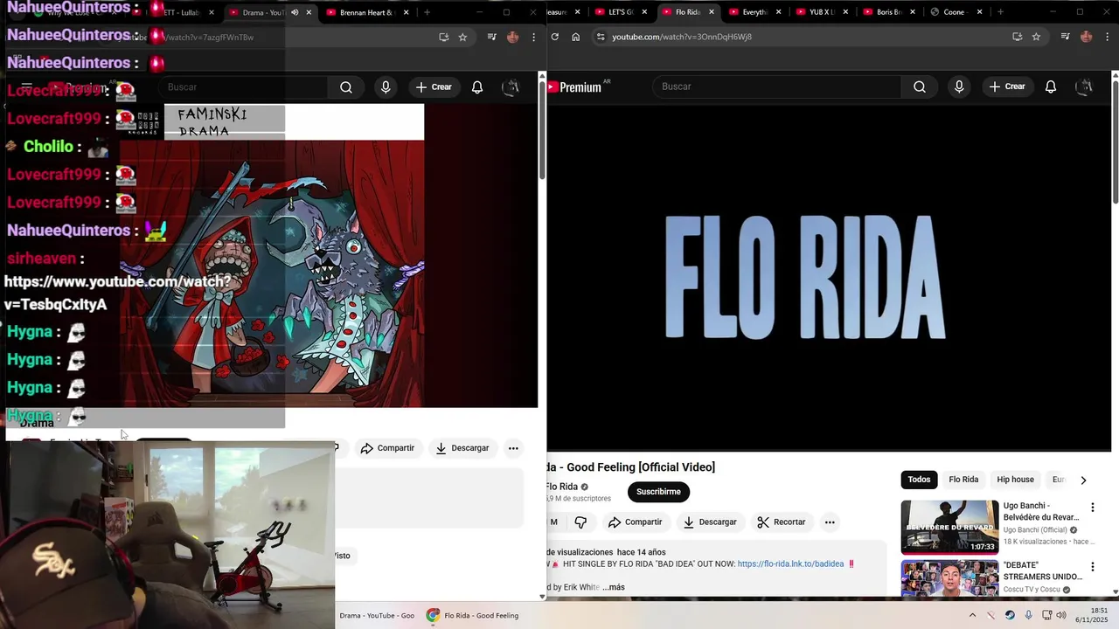Click the Recortar button

pos(782,522)
